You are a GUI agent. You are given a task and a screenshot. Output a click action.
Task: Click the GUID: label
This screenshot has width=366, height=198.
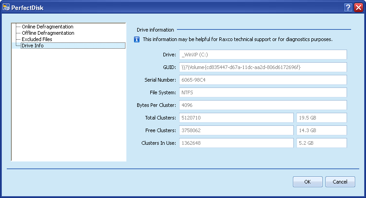170,67
